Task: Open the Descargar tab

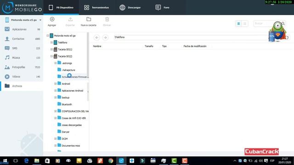Action: [x=130, y=7]
